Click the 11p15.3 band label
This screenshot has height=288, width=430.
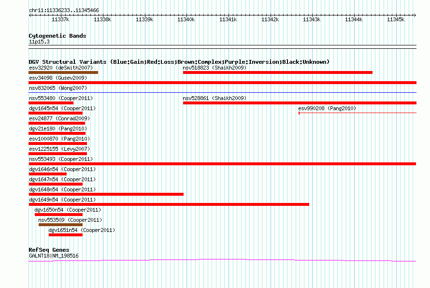39,42
